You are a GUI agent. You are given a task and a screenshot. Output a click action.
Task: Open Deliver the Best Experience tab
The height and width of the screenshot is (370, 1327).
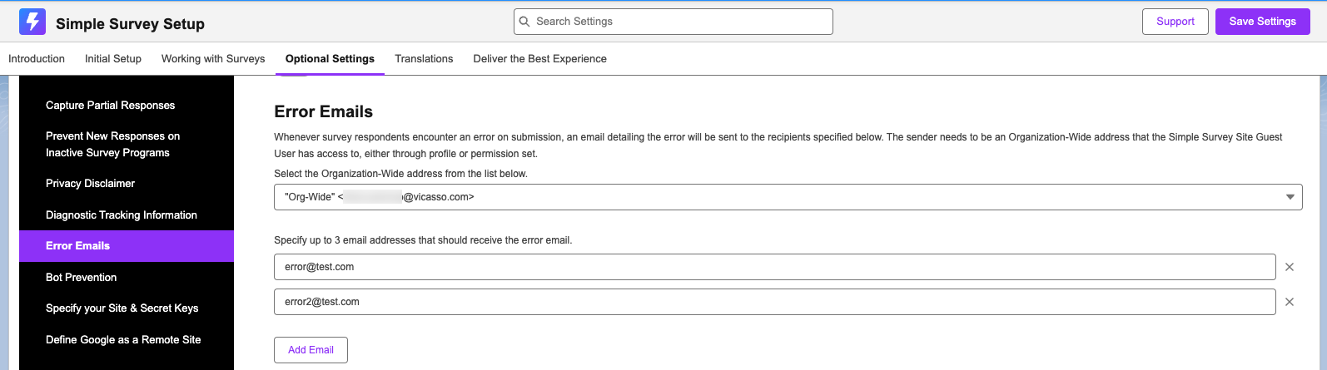(539, 59)
